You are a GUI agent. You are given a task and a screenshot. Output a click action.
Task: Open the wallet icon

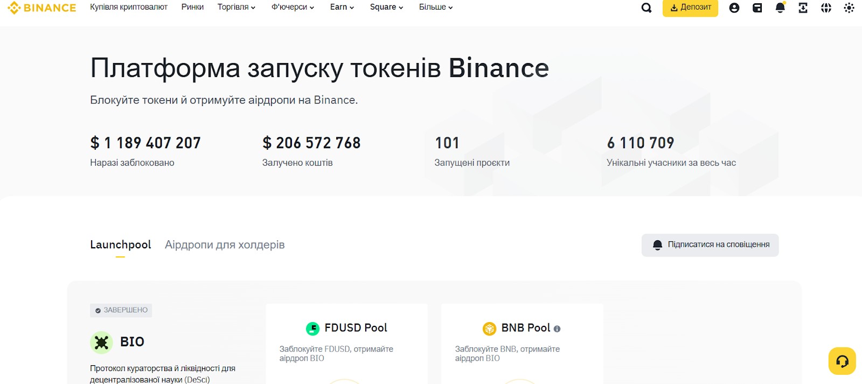click(757, 8)
